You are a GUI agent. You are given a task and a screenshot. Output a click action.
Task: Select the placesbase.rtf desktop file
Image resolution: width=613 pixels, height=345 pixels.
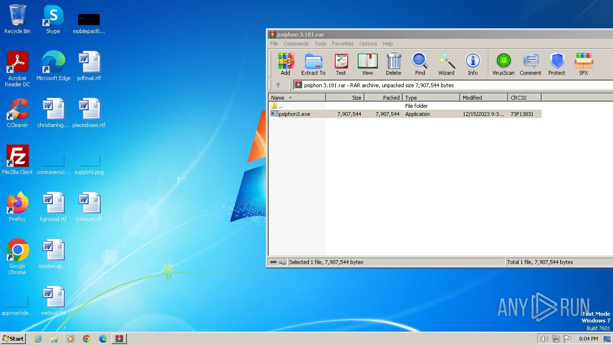[x=89, y=113]
